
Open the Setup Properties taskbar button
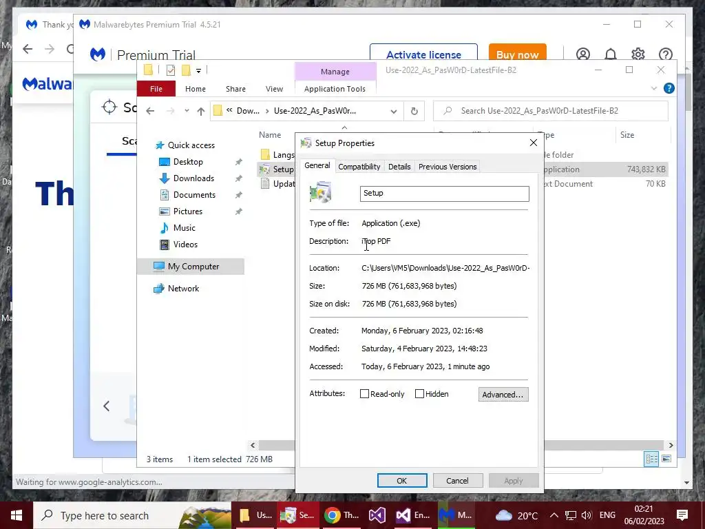click(297, 515)
